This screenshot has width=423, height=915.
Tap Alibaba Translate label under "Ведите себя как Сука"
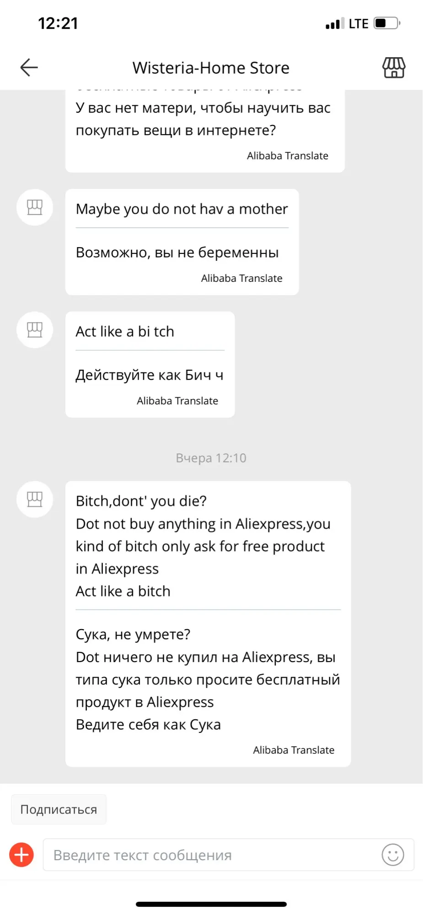[x=294, y=750]
